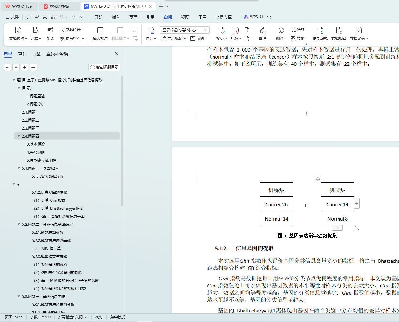Click the table resize corner icon
This screenshot has height=322, width=399.
(x=357, y=228)
